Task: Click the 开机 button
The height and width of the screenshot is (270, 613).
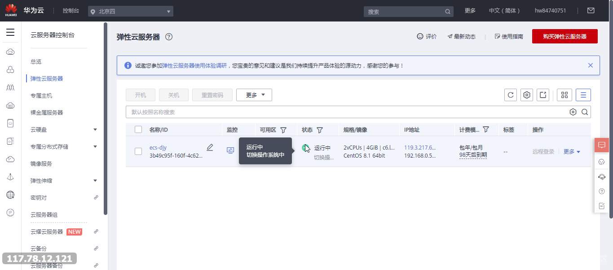Action: click(x=141, y=95)
